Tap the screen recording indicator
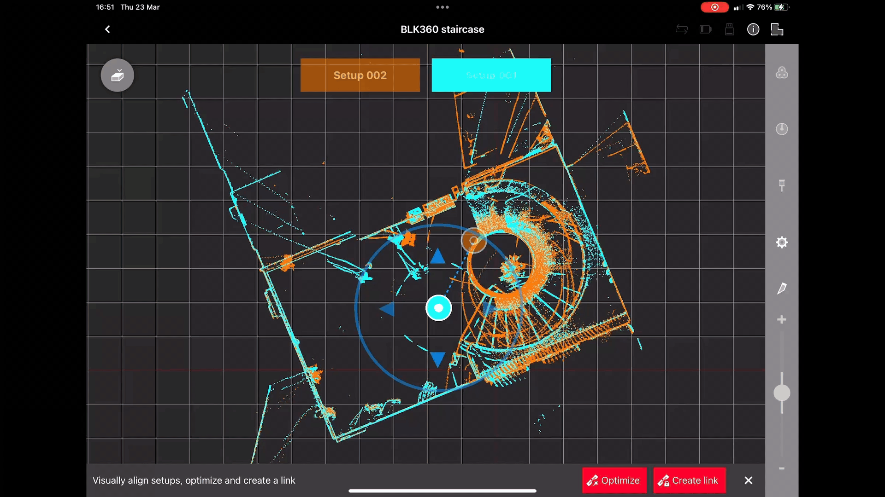Image resolution: width=885 pixels, height=497 pixels. (x=714, y=7)
